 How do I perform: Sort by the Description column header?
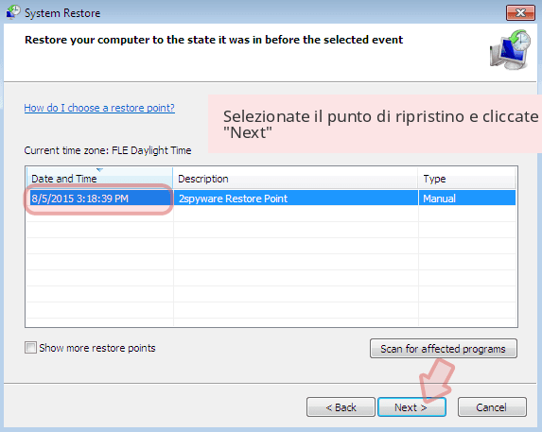(x=295, y=179)
